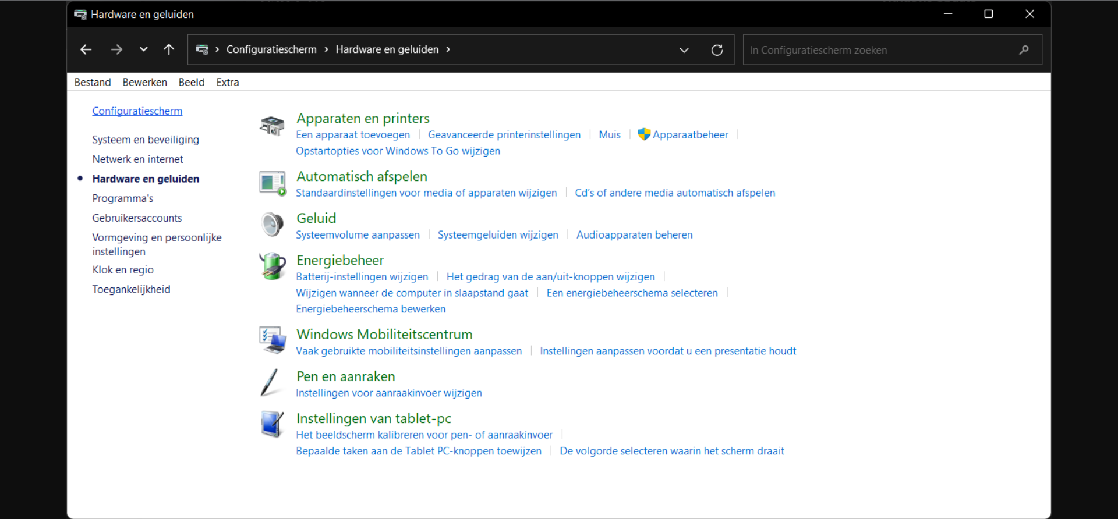Screen dimensions: 1118x519
Task: Click the Pen en aanraken icon
Action: pyautogui.click(x=270, y=383)
